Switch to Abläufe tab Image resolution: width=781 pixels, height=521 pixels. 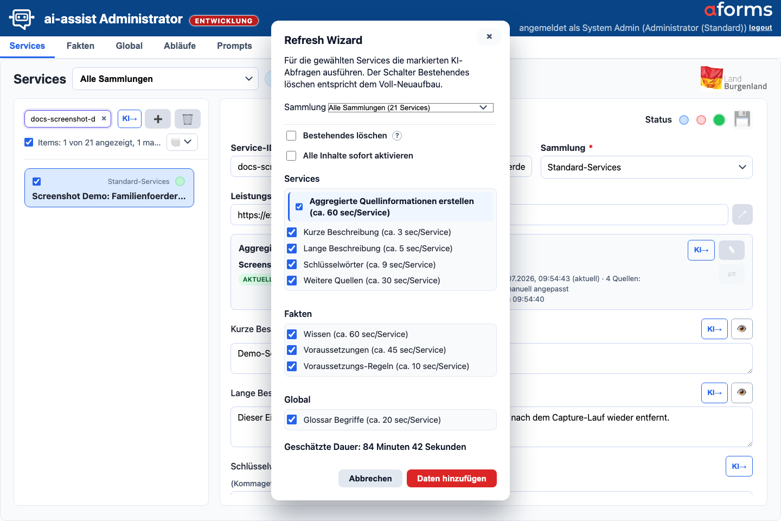tap(180, 46)
